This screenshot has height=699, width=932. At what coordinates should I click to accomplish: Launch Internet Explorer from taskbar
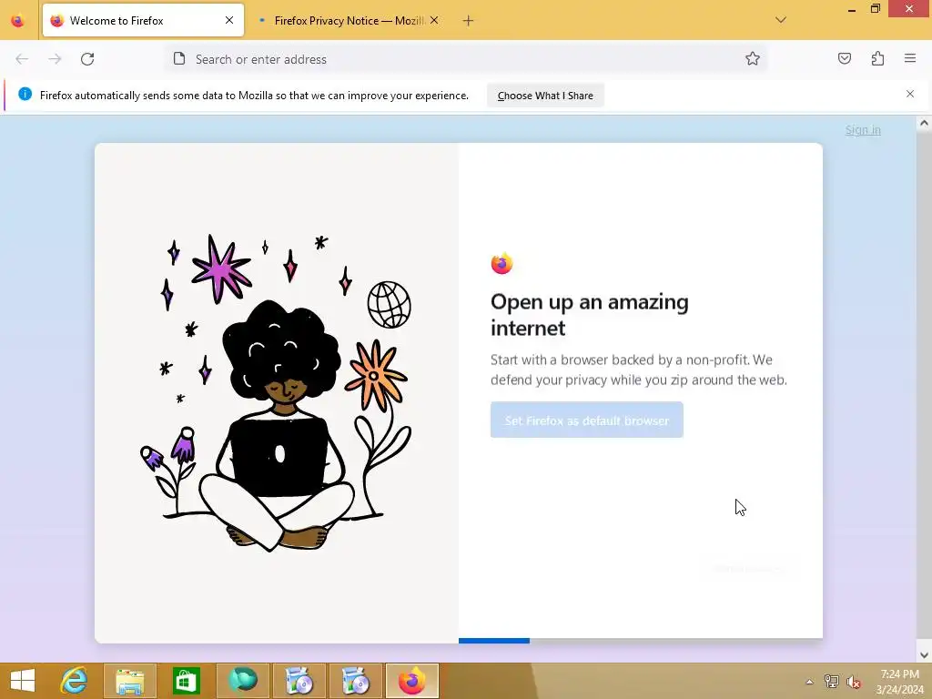point(75,681)
